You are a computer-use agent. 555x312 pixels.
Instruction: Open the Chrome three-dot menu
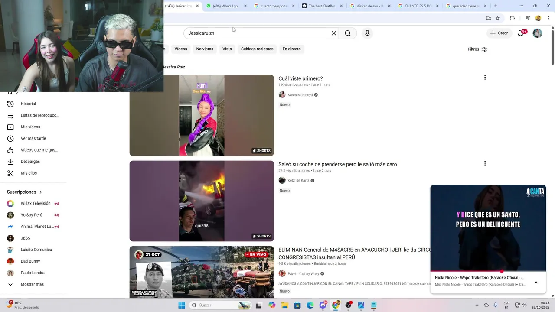548,18
